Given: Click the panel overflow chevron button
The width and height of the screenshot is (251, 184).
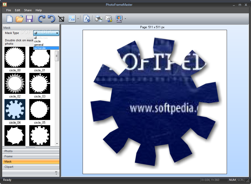Looking at the screenshot, I should click(x=56, y=173).
